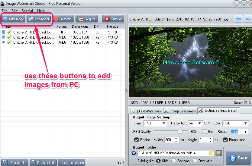
Task: Click Inverse selection button
Action: point(72,162)
